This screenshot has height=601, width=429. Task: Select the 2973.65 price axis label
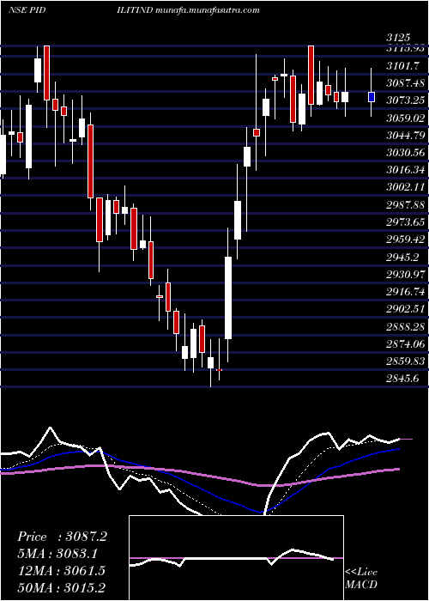coord(405,222)
